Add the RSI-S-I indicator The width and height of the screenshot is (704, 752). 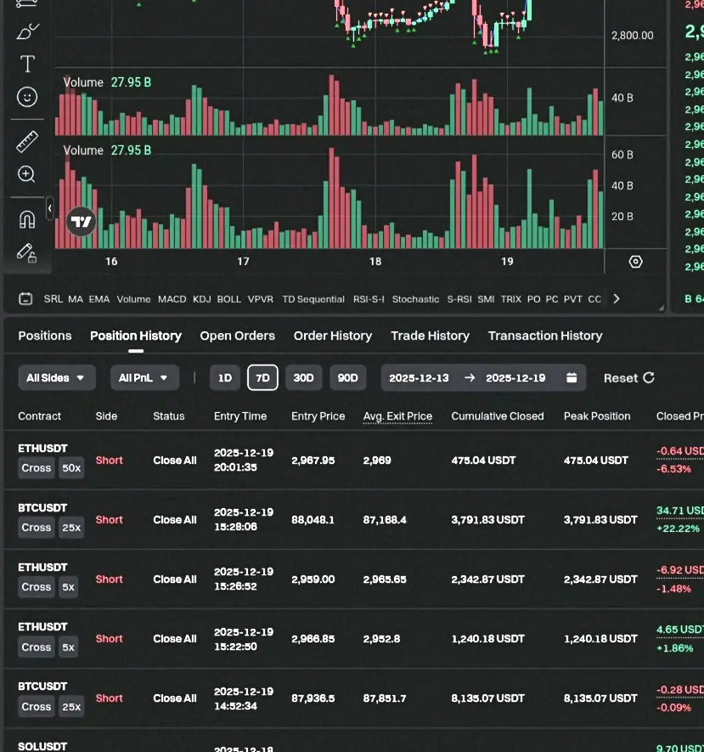click(369, 299)
